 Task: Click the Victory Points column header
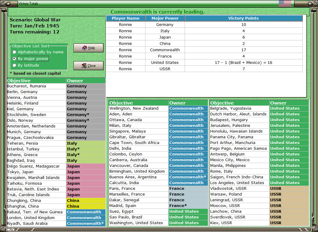click(x=243, y=18)
